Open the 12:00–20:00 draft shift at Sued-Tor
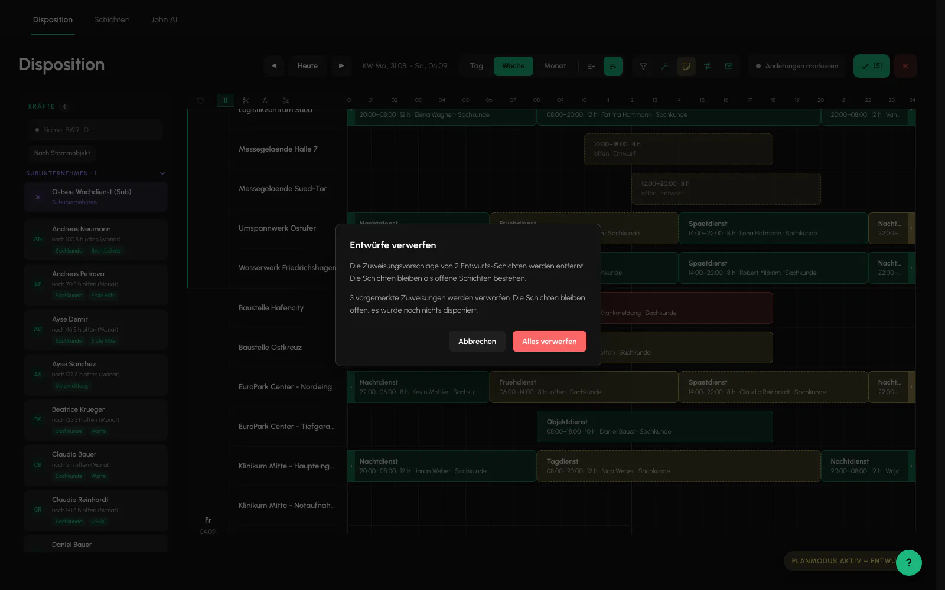 (x=726, y=188)
